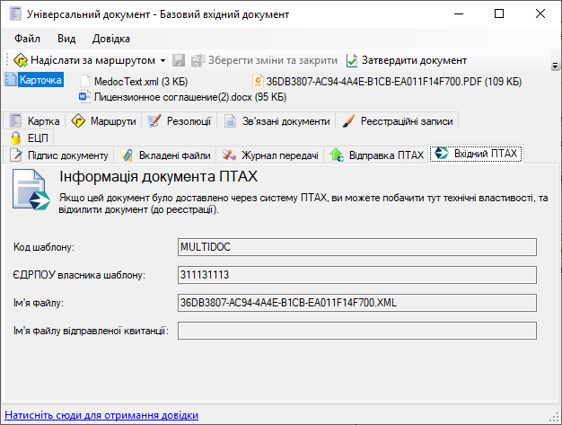Click 'Натисніть сюди для отримання довідки' link

(x=101, y=415)
